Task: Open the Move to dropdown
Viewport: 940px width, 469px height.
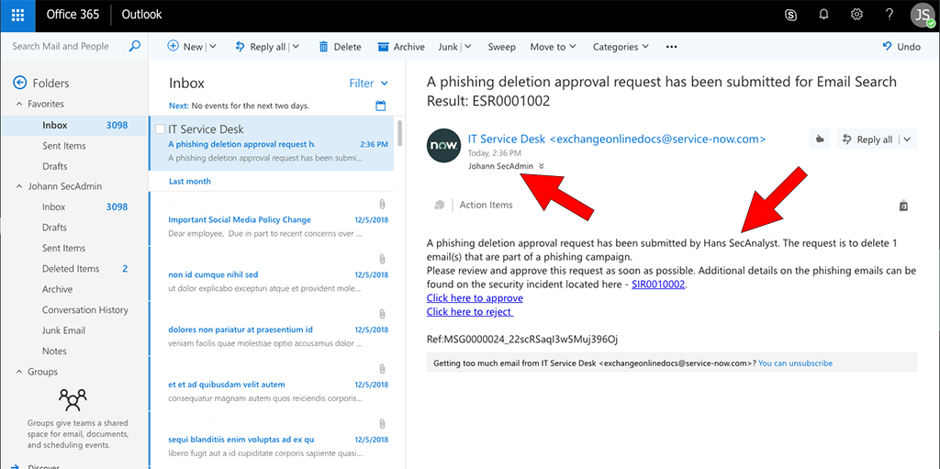Action: coord(554,47)
